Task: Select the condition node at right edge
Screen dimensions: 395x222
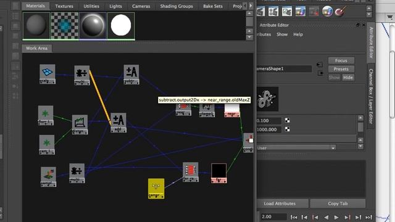Action: coord(248,142)
